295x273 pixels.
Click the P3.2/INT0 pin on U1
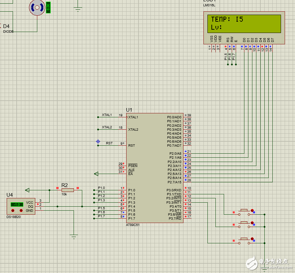(174, 198)
